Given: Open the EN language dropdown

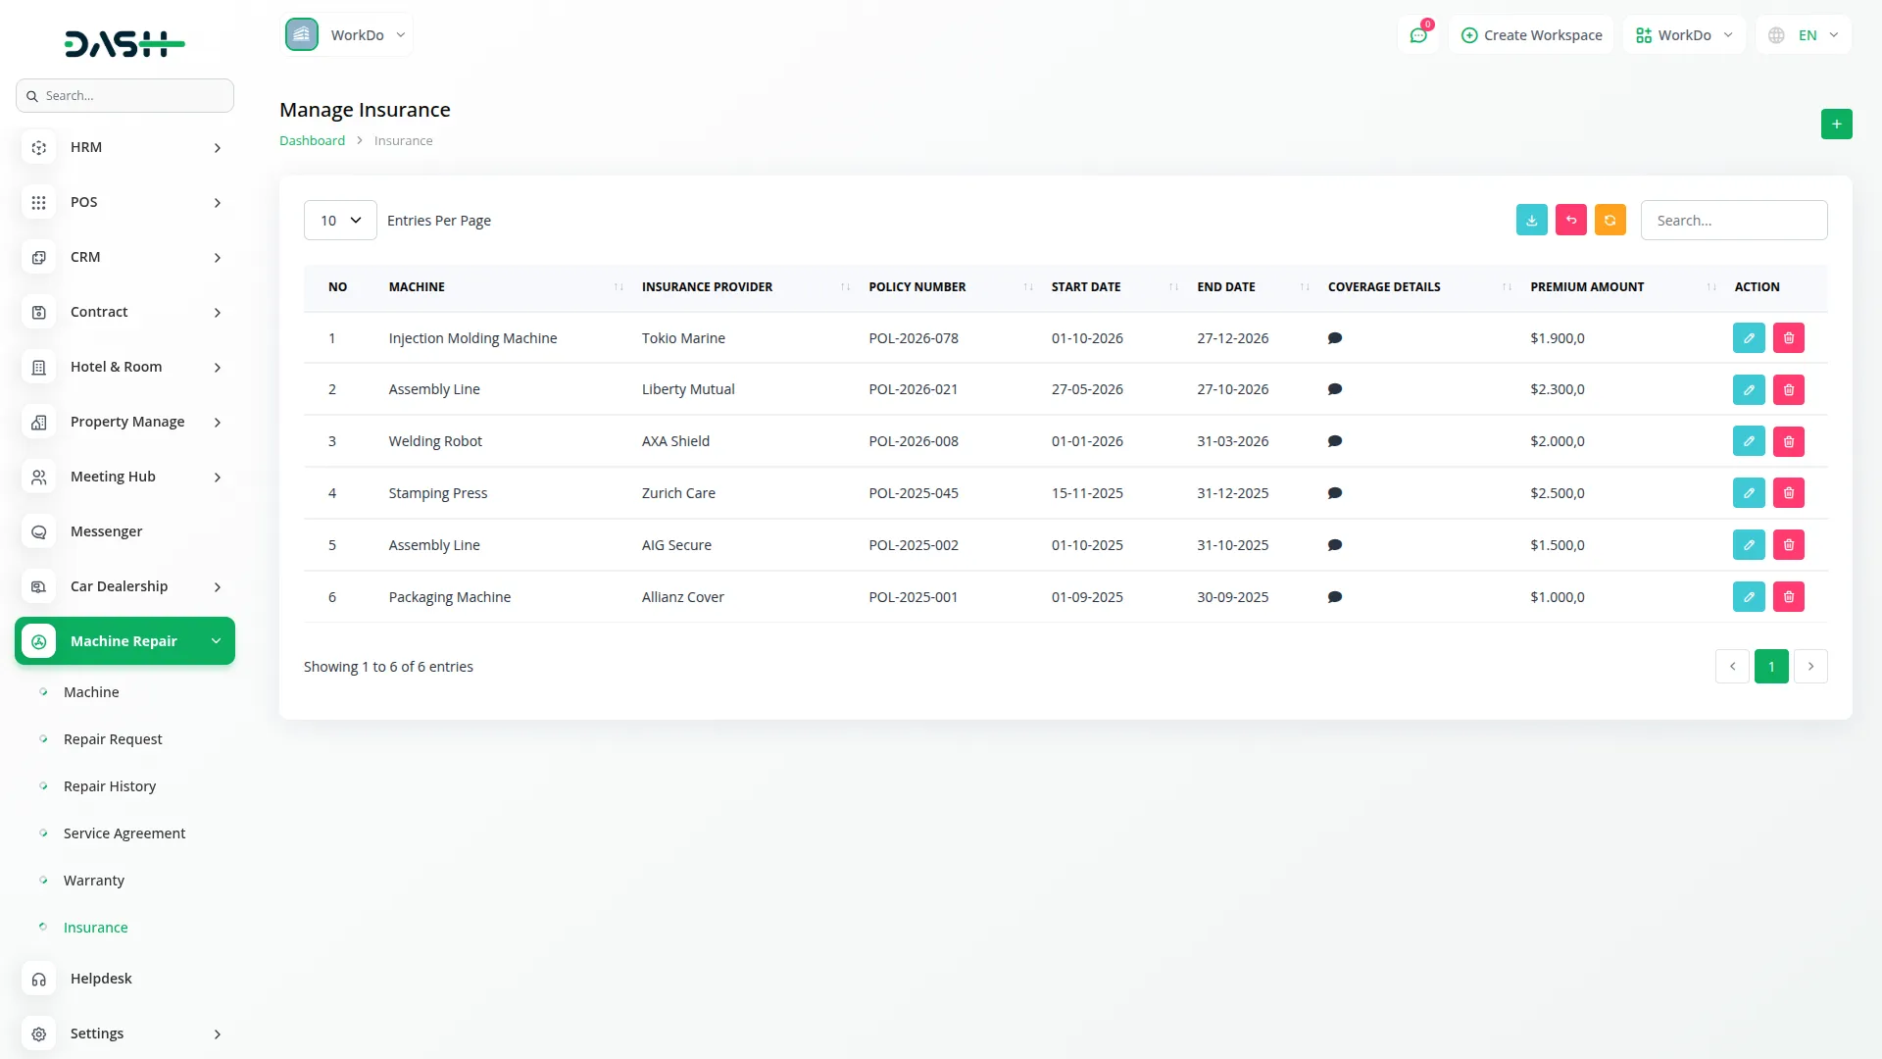Looking at the screenshot, I should (1804, 34).
